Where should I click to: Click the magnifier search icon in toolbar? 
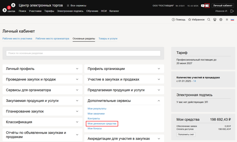(x=209, y=20)
